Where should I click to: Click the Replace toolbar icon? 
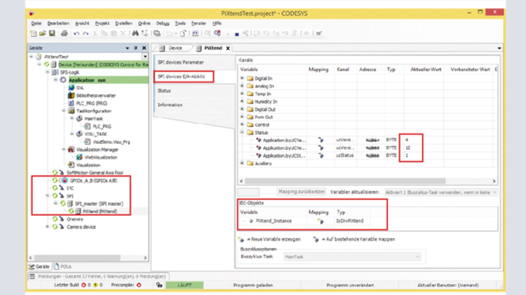pos(145,34)
